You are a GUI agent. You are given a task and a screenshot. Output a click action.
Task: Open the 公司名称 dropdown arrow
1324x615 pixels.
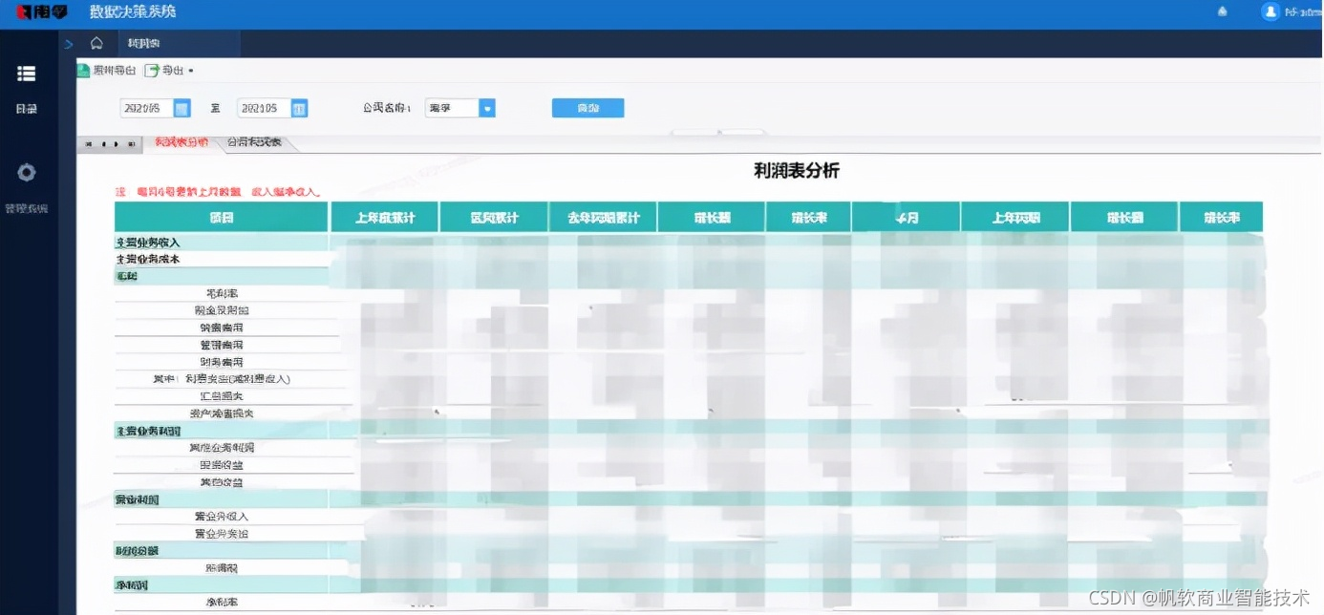(487, 108)
